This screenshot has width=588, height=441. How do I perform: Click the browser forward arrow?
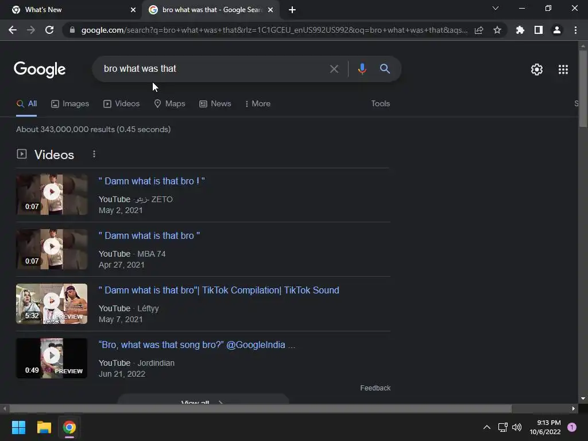[31, 30]
